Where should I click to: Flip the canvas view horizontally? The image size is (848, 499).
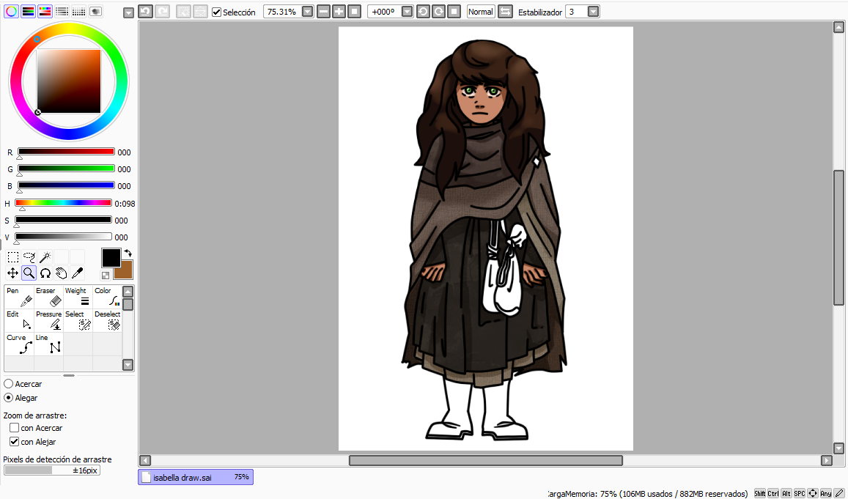coord(505,11)
